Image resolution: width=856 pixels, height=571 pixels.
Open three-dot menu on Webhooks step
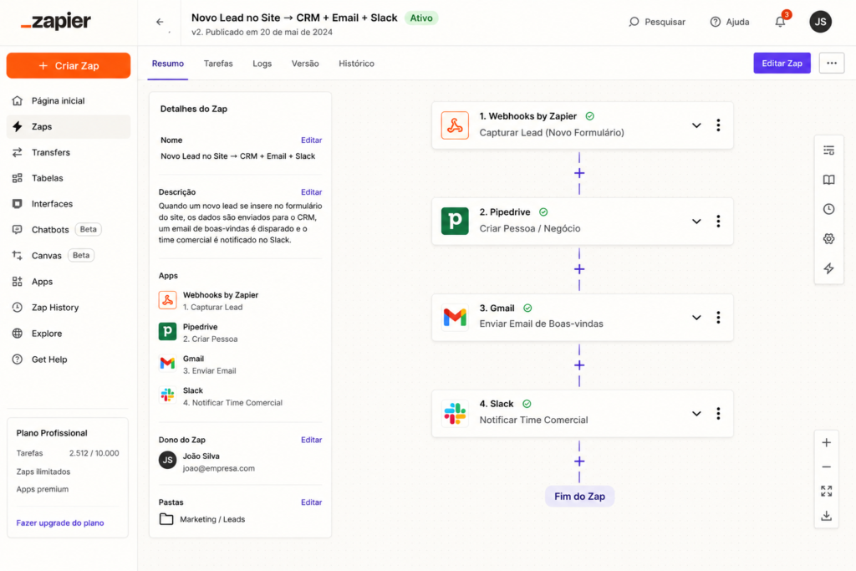718,125
